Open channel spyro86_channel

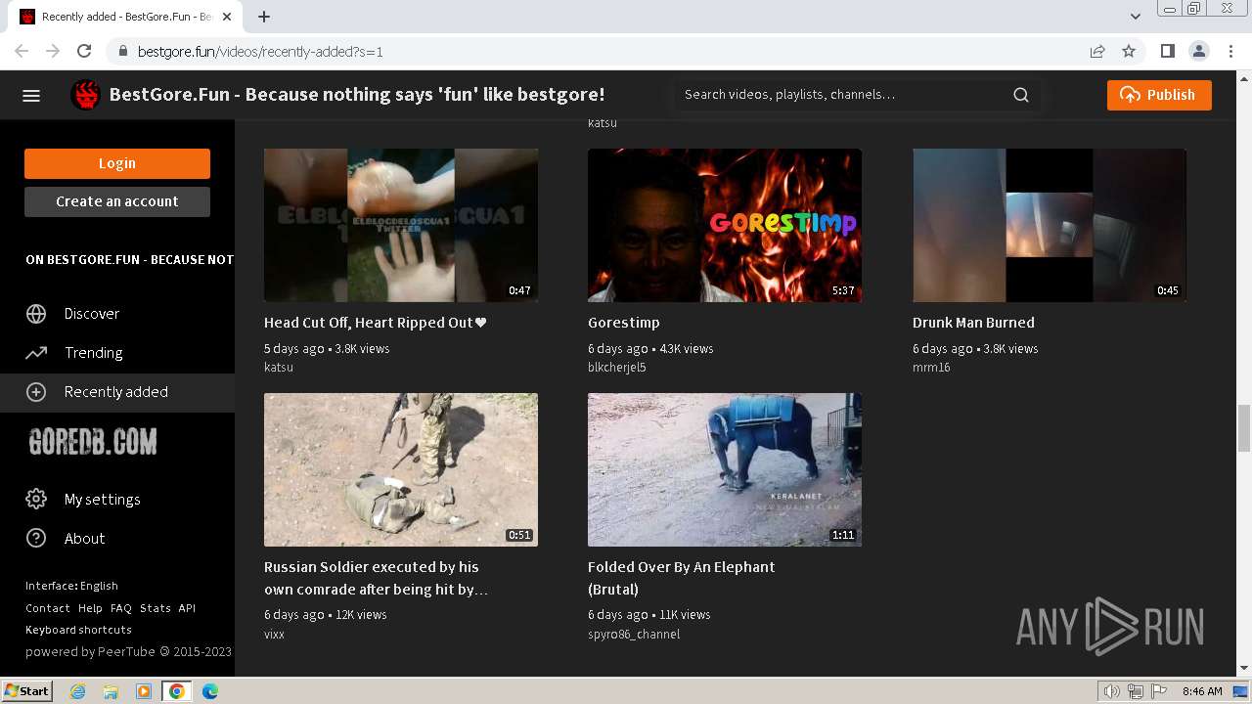tap(634, 635)
